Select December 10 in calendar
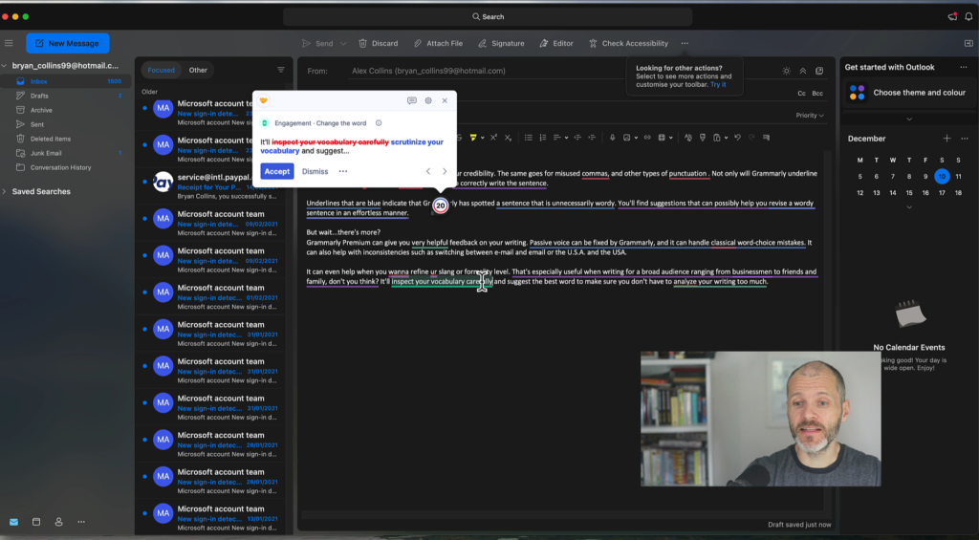 [x=942, y=177]
